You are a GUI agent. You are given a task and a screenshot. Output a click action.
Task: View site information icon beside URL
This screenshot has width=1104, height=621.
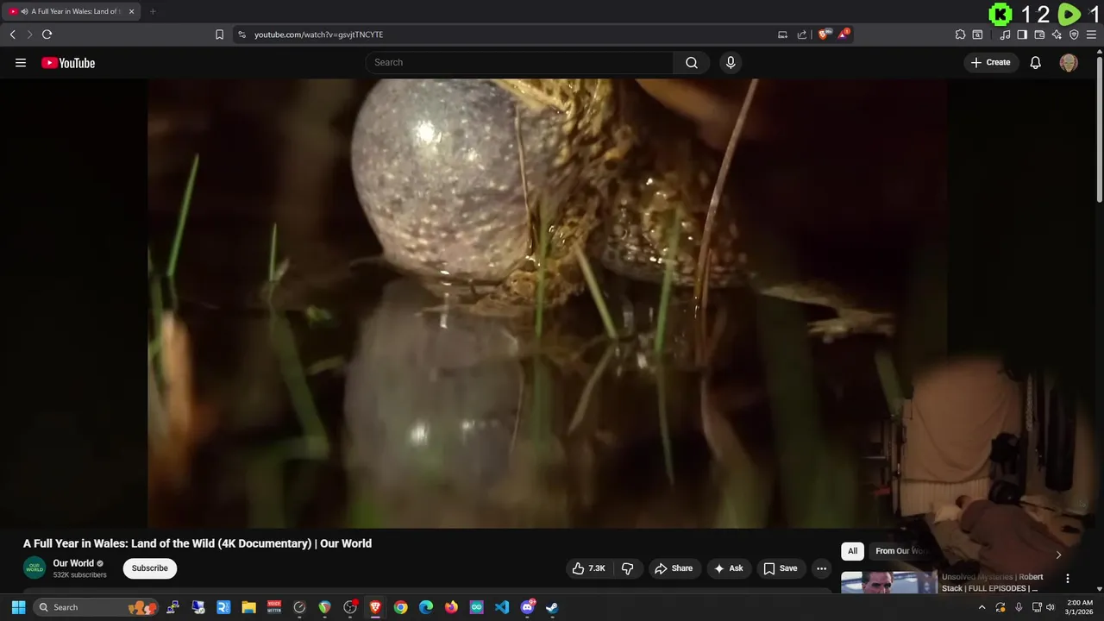click(241, 34)
